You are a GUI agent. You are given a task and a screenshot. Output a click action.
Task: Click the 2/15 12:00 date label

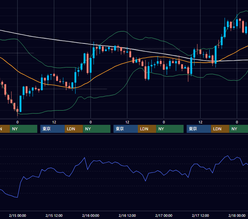tap(54, 215)
